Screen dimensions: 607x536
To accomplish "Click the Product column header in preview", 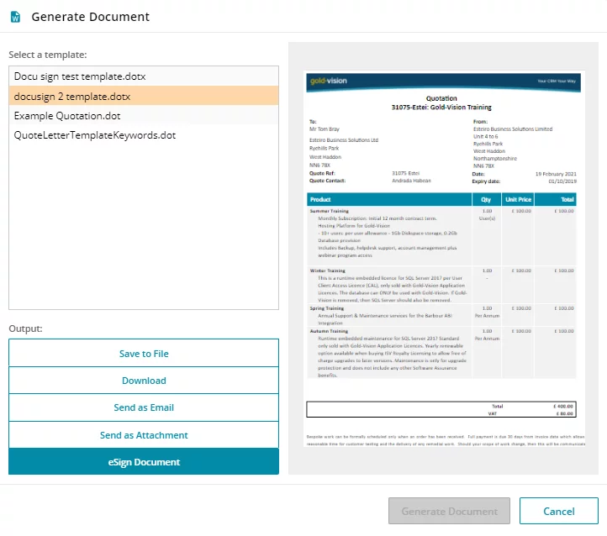I will click(x=389, y=200).
